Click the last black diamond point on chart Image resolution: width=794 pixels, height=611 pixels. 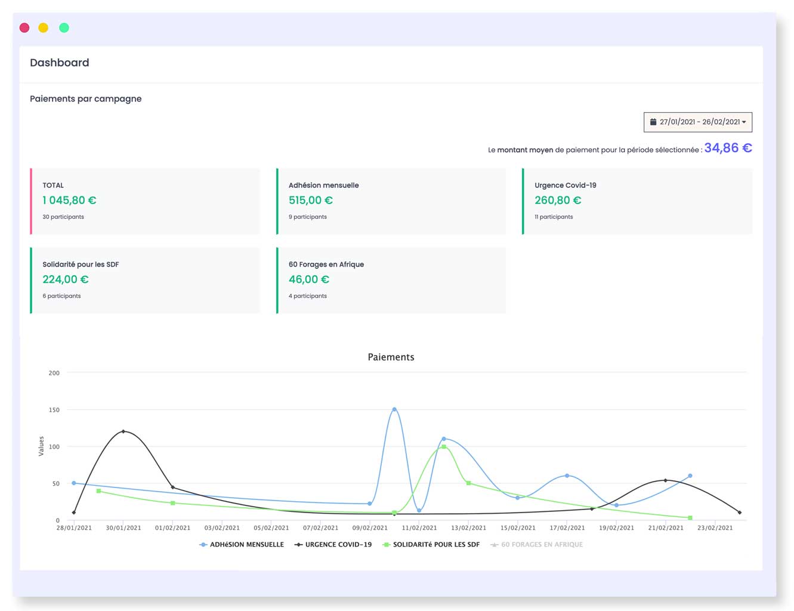point(740,513)
